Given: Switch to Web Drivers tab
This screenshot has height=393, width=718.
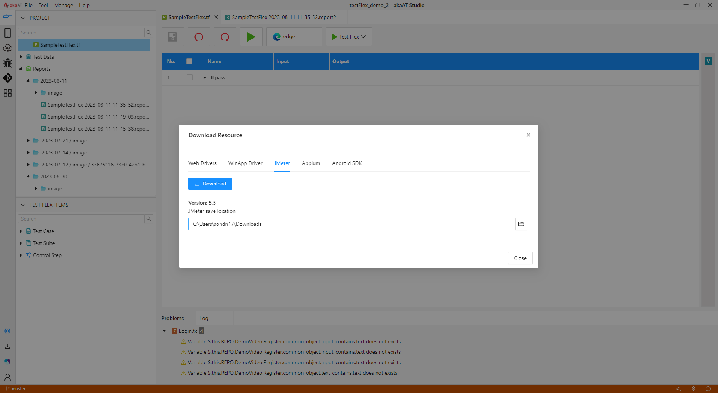Looking at the screenshot, I should tap(202, 163).
